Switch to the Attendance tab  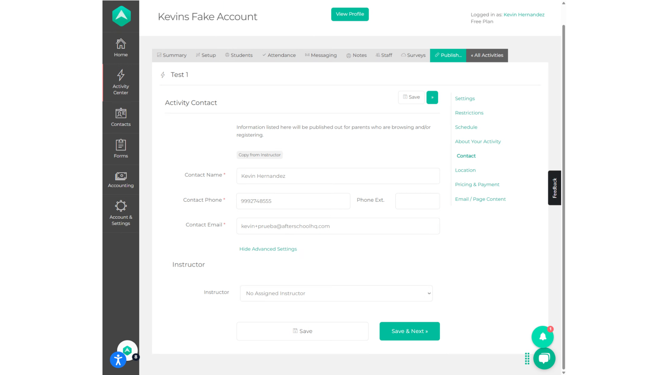(279, 55)
